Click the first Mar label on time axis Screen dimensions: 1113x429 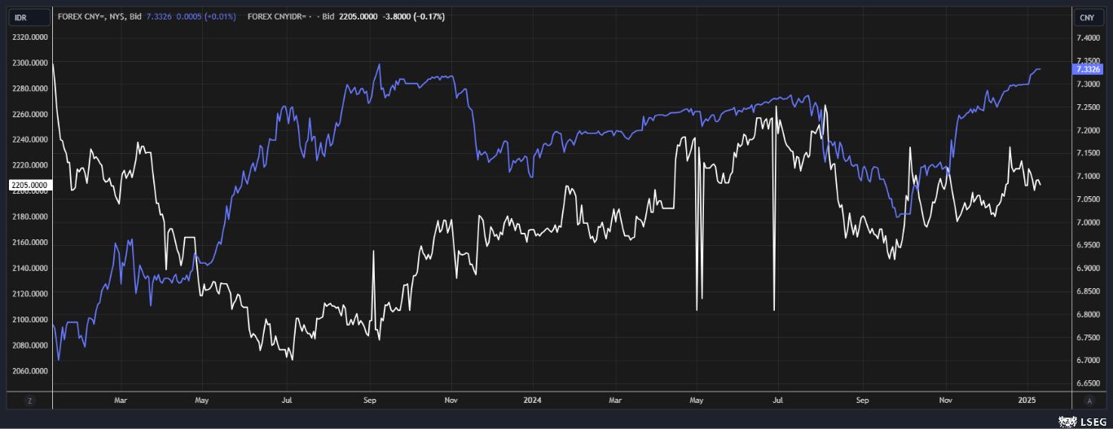coord(121,401)
